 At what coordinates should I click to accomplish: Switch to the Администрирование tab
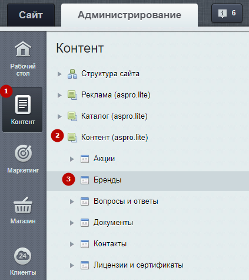130,15
